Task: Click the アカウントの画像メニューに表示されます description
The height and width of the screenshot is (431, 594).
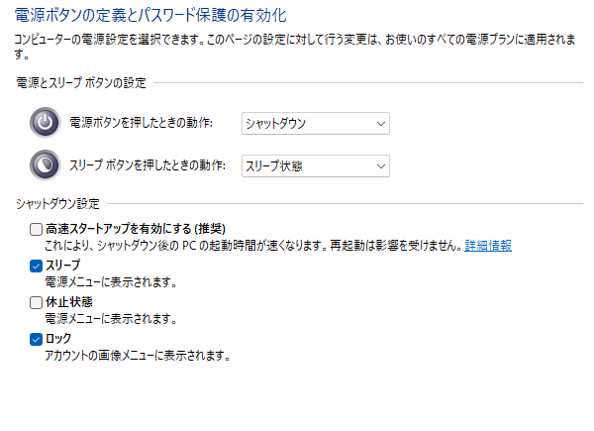Action: (137, 355)
